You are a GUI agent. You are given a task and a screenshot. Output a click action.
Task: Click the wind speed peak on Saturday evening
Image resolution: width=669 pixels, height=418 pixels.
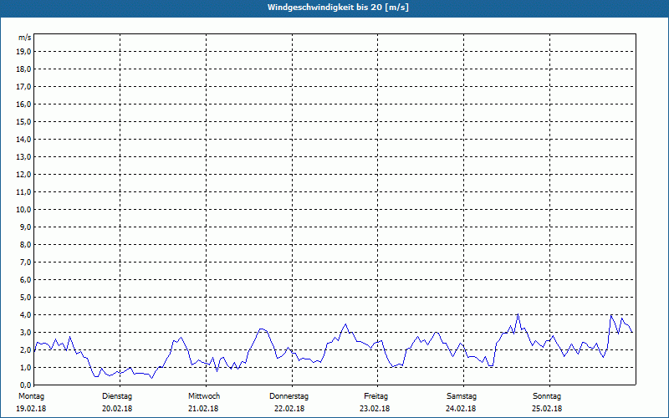point(518,314)
